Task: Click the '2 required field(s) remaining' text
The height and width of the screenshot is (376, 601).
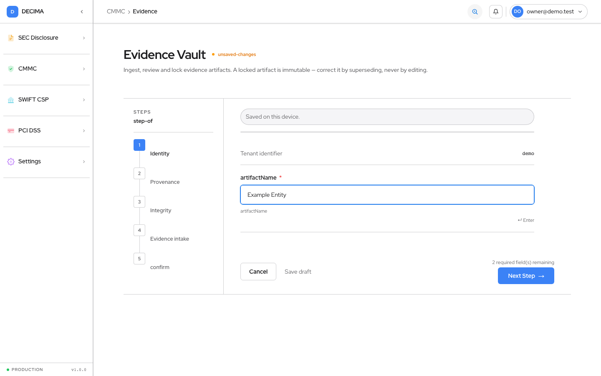Action: [523, 262]
